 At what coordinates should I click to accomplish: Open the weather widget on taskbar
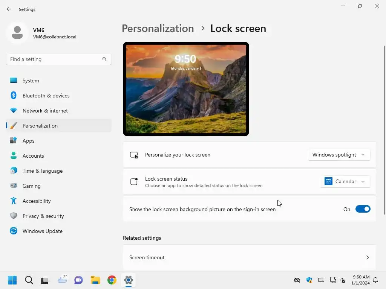tap(62, 280)
